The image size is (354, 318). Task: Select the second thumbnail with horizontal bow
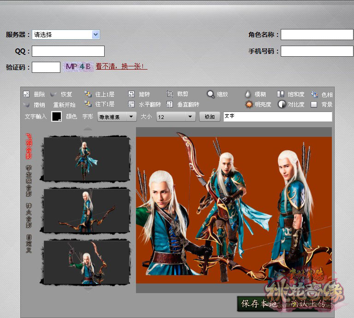(x=87, y=211)
